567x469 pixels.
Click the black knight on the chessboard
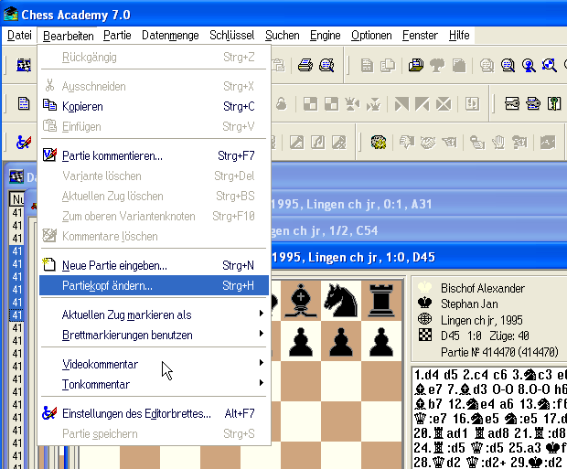tap(340, 301)
